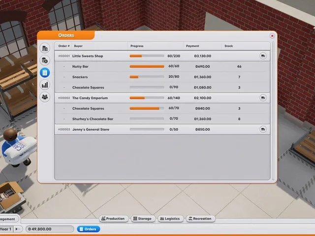Click the Ð850.00 payment value
This screenshot has width=315, height=236.
(x=202, y=129)
